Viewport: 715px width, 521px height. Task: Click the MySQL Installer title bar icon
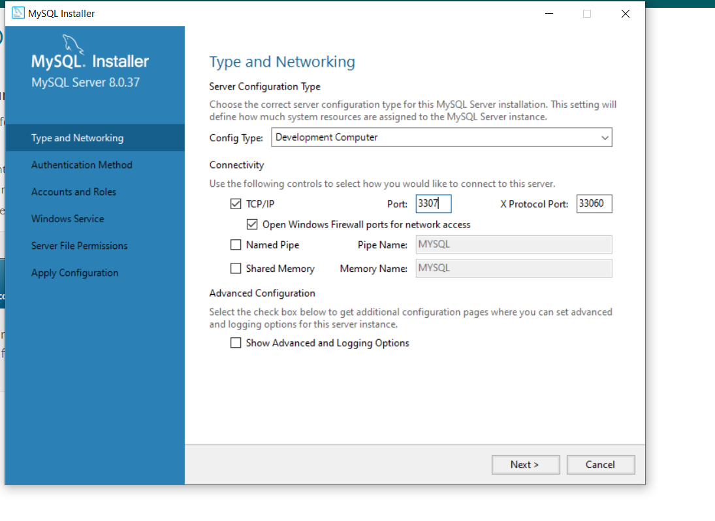coord(18,14)
